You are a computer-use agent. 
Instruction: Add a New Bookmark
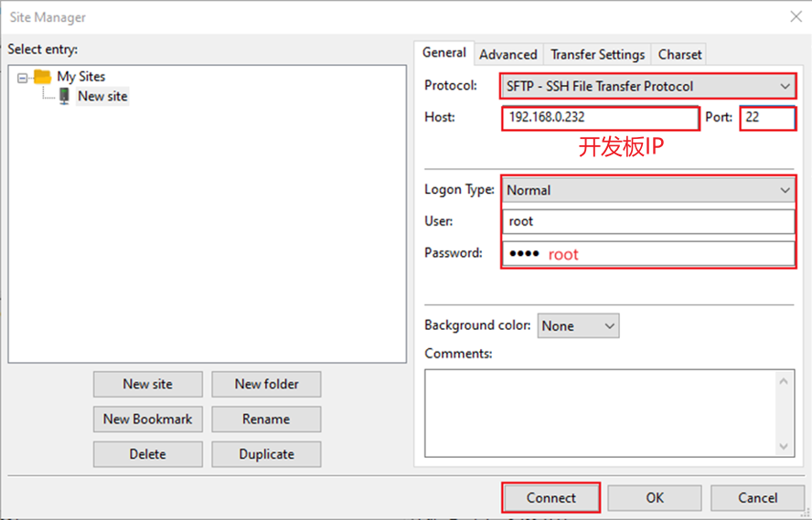[x=147, y=419]
